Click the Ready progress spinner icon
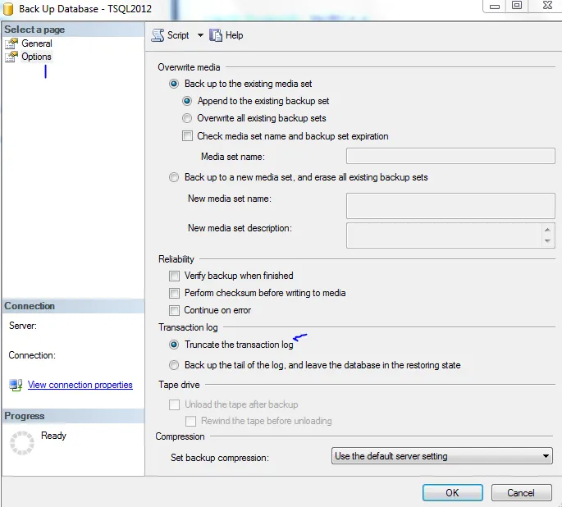This screenshot has width=562, height=507. coord(22,443)
